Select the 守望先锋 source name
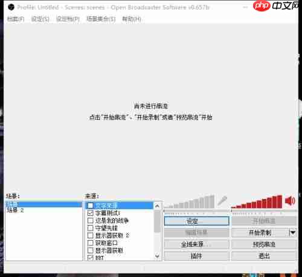Screen dimensions: 302x277 106,228
